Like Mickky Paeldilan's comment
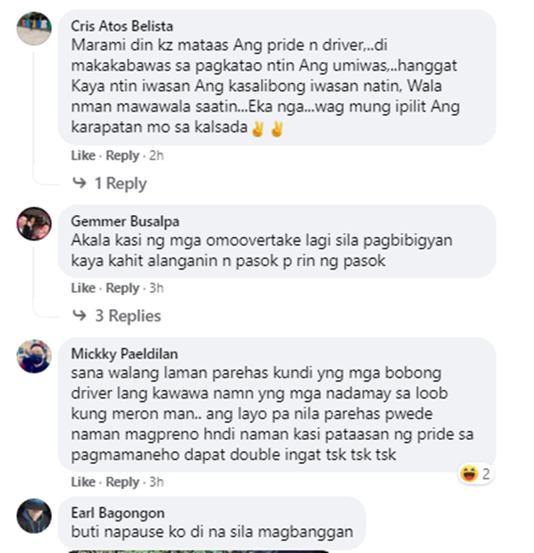Viewport: 534px width, 553px height. click(x=83, y=482)
